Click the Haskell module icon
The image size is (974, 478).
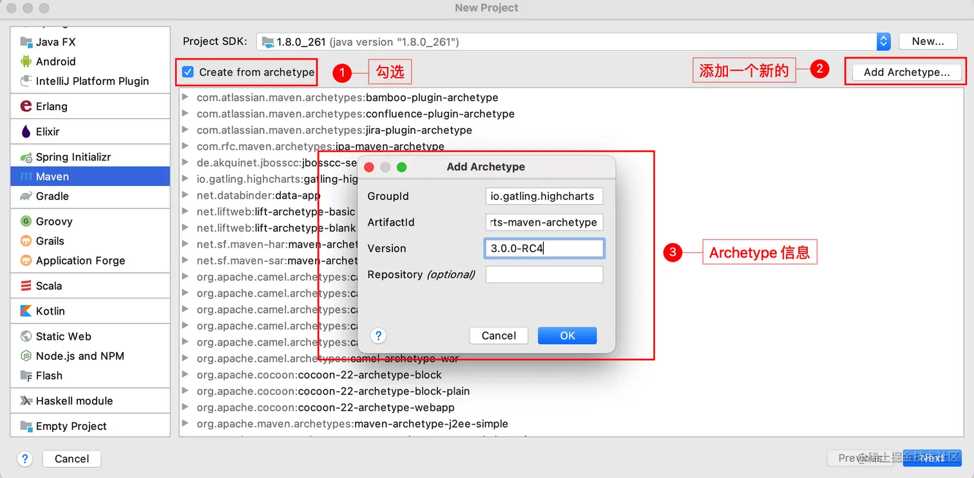(x=26, y=401)
